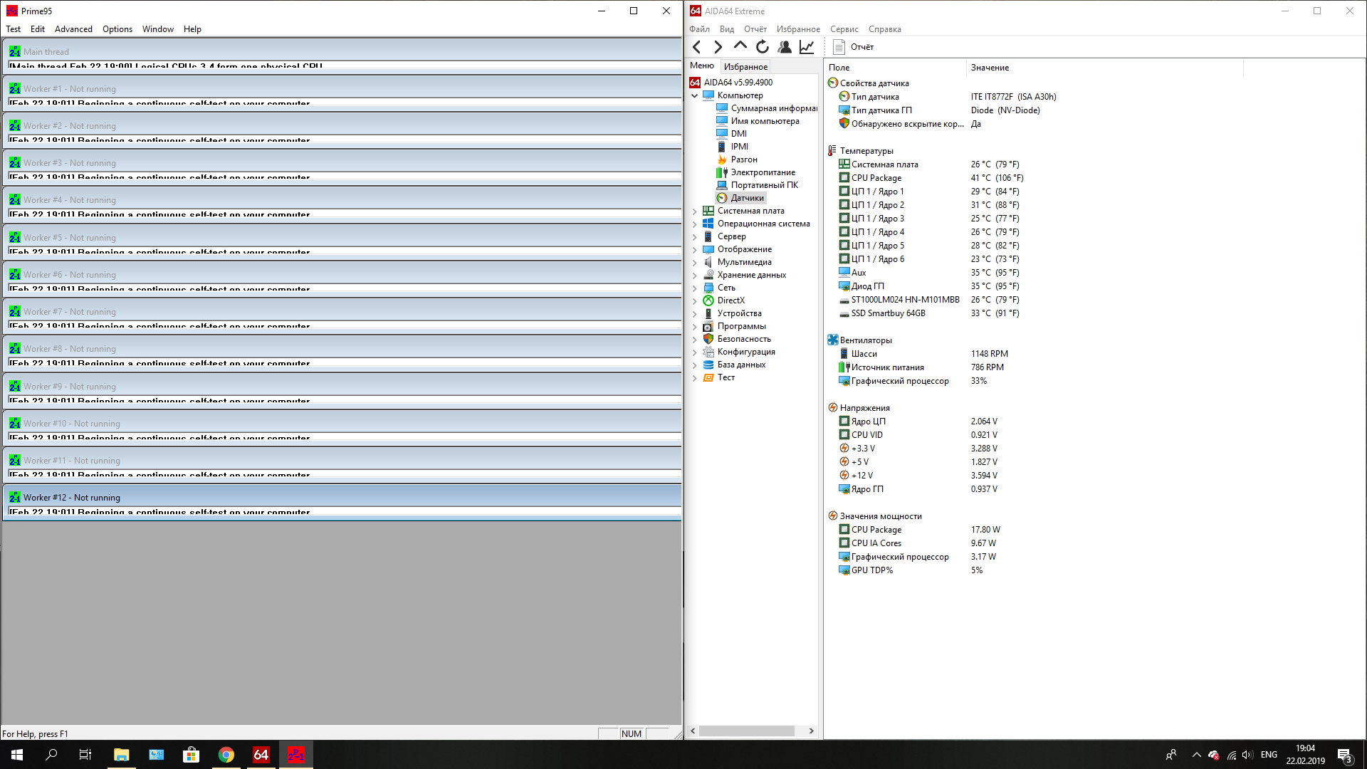Image resolution: width=1367 pixels, height=769 pixels.
Task: Click the forward navigation arrow in AIDA64
Action: pyautogui.click(x=718, y=47)
